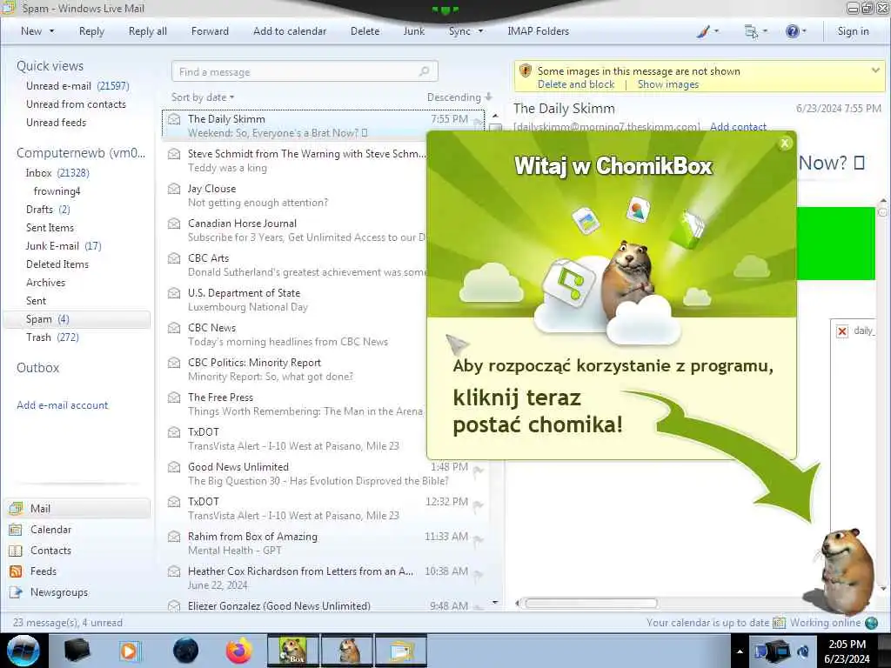This screenshot has width=891, height=668.
Task: Click the shield icon in the images warning bar
Action: [x=526, y=71]
